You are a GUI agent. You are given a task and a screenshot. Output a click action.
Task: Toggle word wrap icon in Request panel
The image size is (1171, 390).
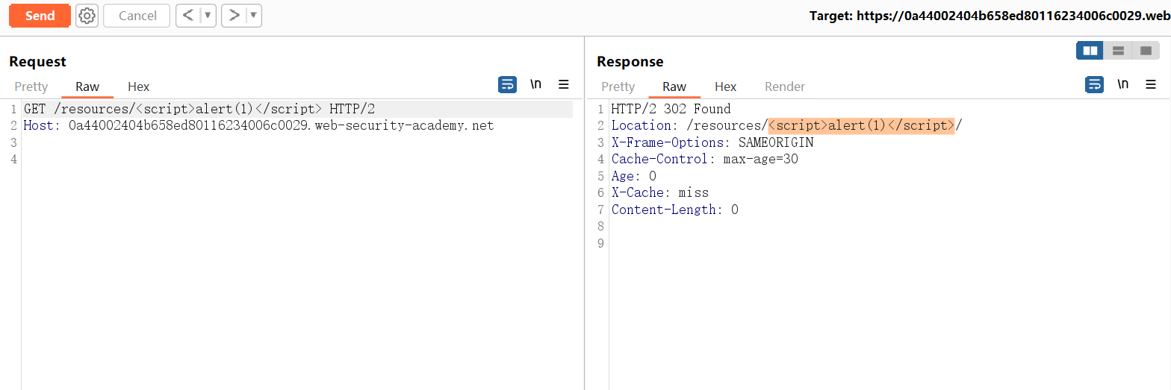point(507,85)
